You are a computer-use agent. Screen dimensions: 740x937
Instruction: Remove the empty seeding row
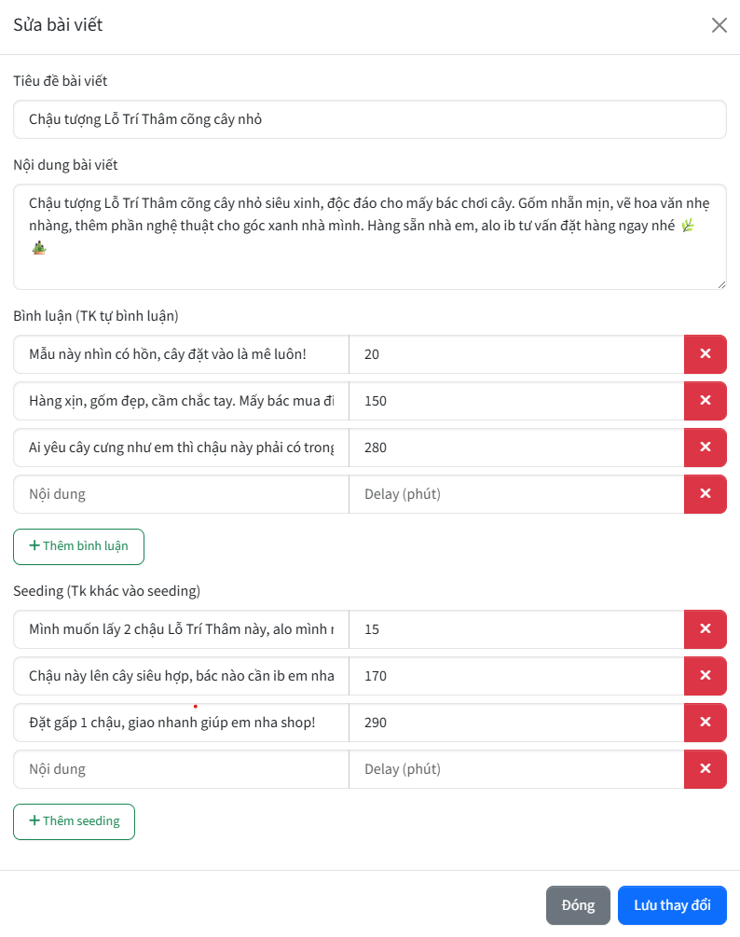tap(705, 768)
